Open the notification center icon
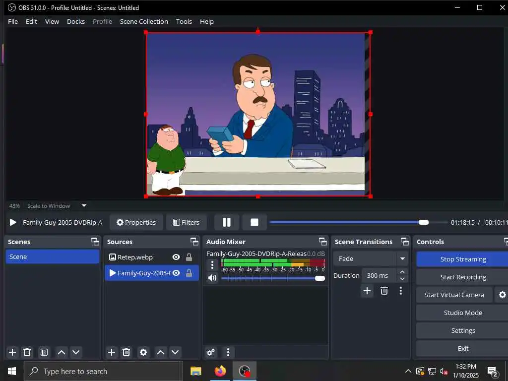 493,372
